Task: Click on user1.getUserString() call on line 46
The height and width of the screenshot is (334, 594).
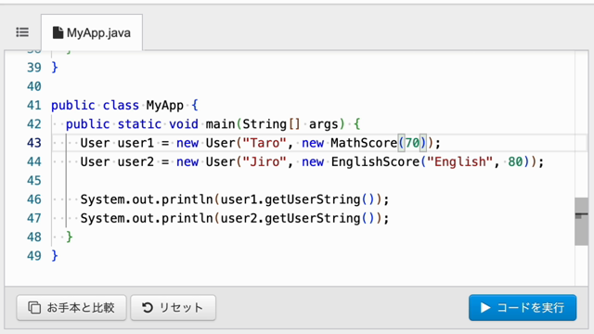Action: click(x=297, y=199)
